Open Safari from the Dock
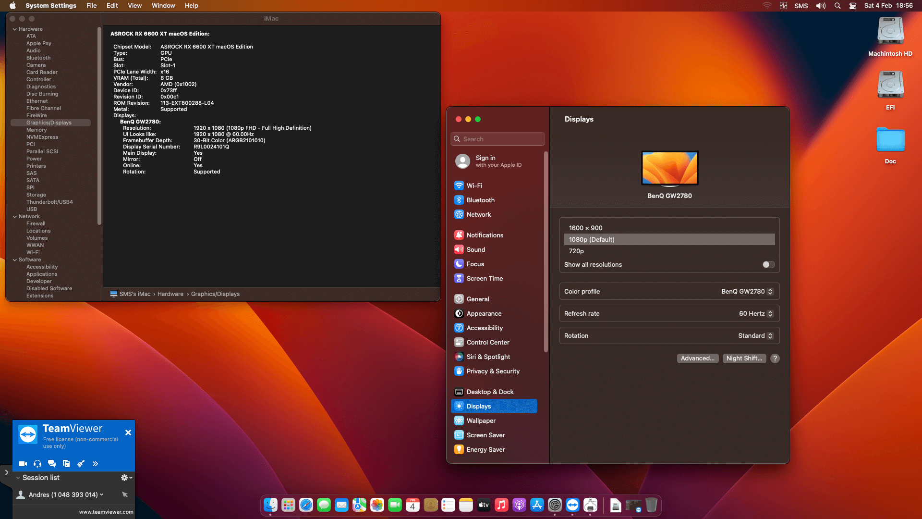Viewport: 922px width, 519px height. click(x=306, y=505)
